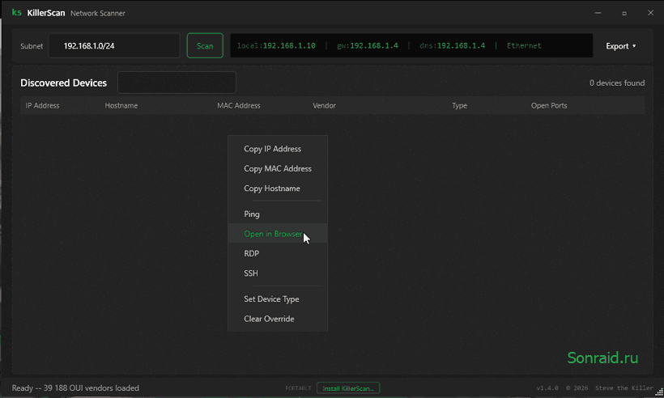Click the window resize grip icon
664x398 pixels.
tap(659, 393)
